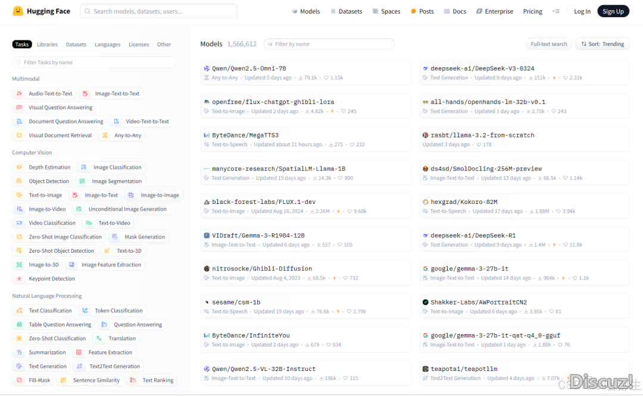Open Datasets in the top navigation

(346, 11)
